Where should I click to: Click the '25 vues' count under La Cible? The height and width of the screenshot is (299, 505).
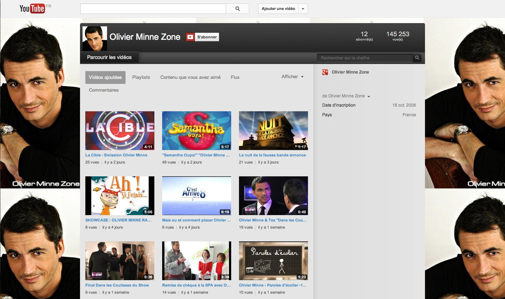[92, 162]
